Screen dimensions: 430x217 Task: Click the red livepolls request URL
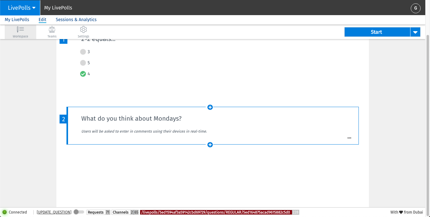coord(216,212)
